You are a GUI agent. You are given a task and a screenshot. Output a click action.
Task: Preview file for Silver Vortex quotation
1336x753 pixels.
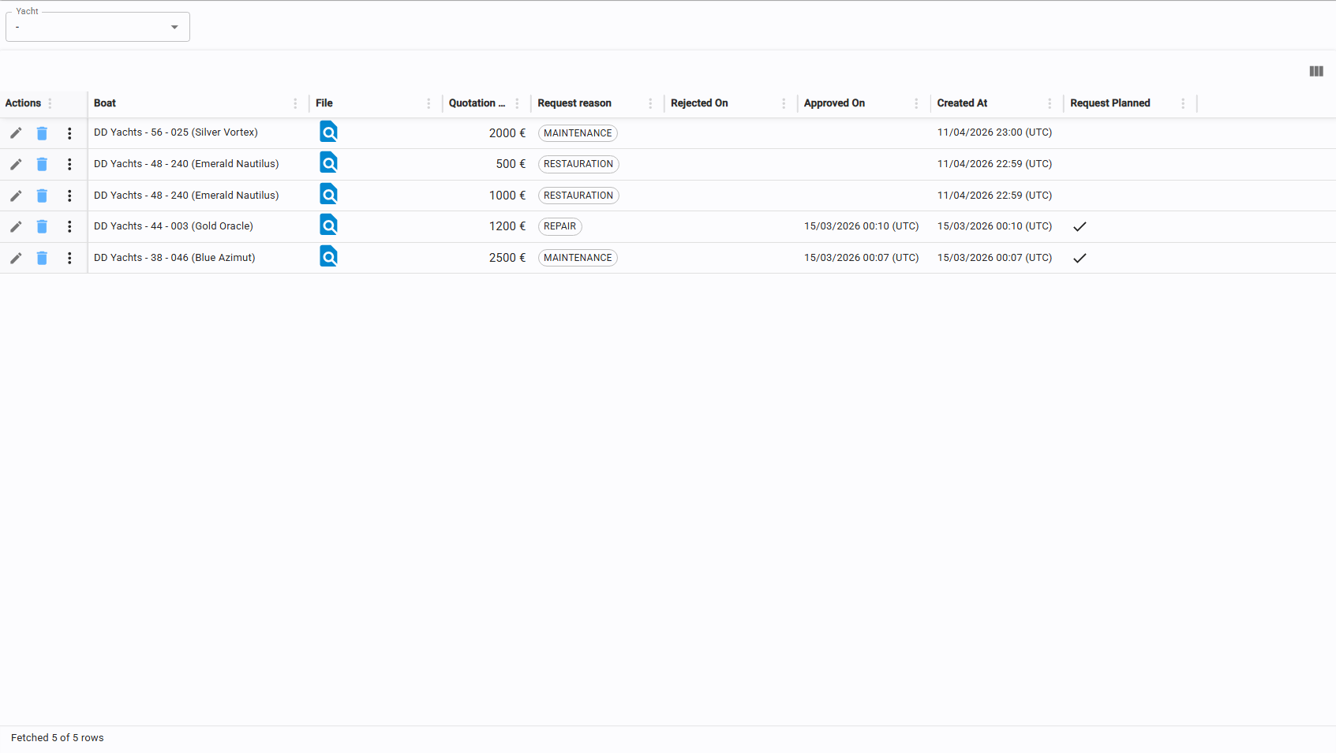coord(328,132)
